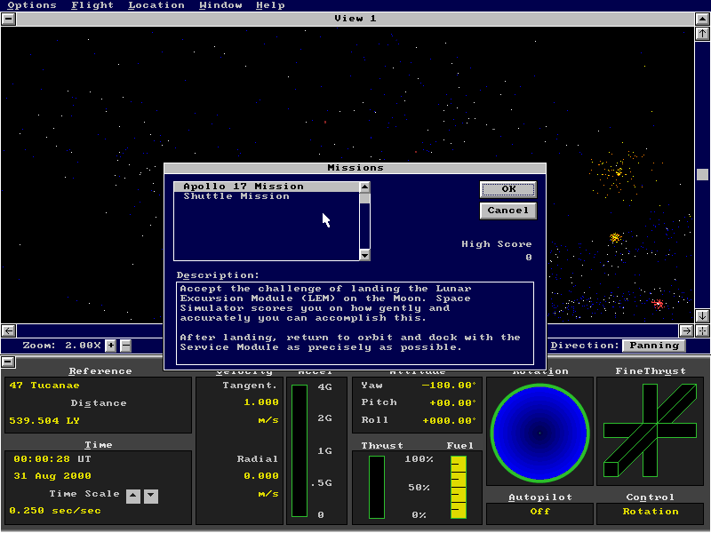The width and height of the screenshot is (711, 533).
Task: Open the View 1 window control menu
Action: (8, 19)
